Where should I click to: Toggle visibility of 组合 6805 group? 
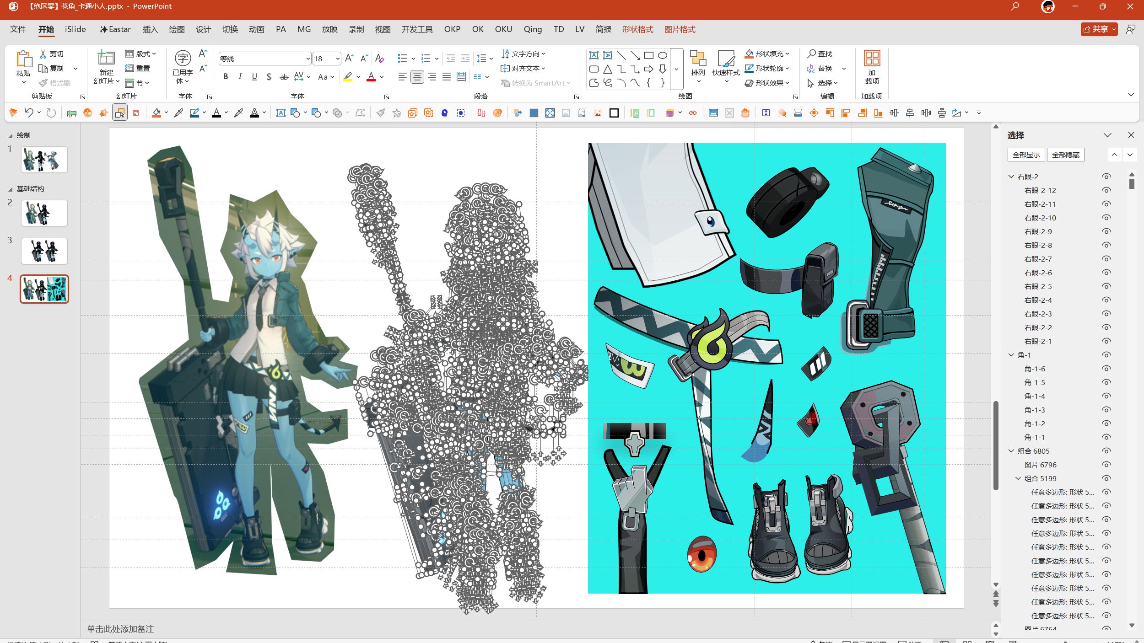click(x=1106, y=451)
